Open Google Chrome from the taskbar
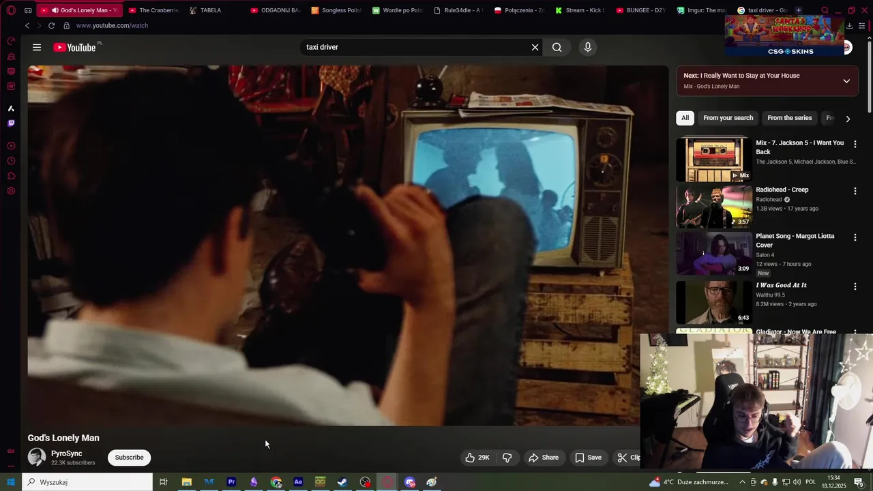The image size is (873, 491). (276, 482)
